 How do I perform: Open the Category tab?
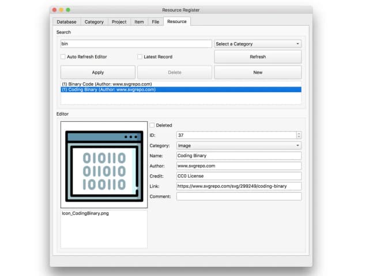point(94,22)
